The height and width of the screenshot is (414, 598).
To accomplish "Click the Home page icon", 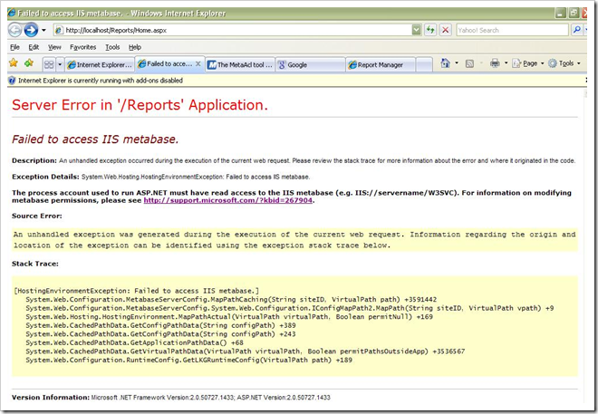I will pos(445,63).
